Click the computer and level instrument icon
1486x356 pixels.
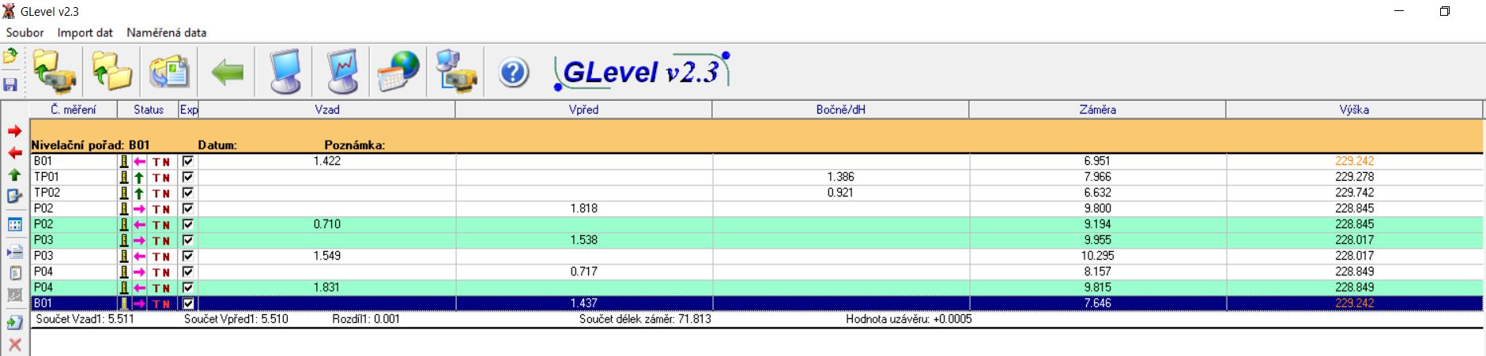[x=456, y=72]
